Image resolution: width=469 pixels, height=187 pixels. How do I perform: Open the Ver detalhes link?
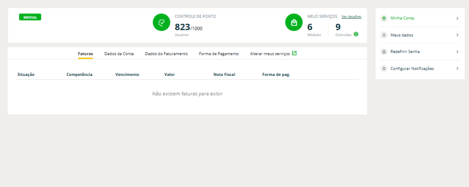coord(351,16)
